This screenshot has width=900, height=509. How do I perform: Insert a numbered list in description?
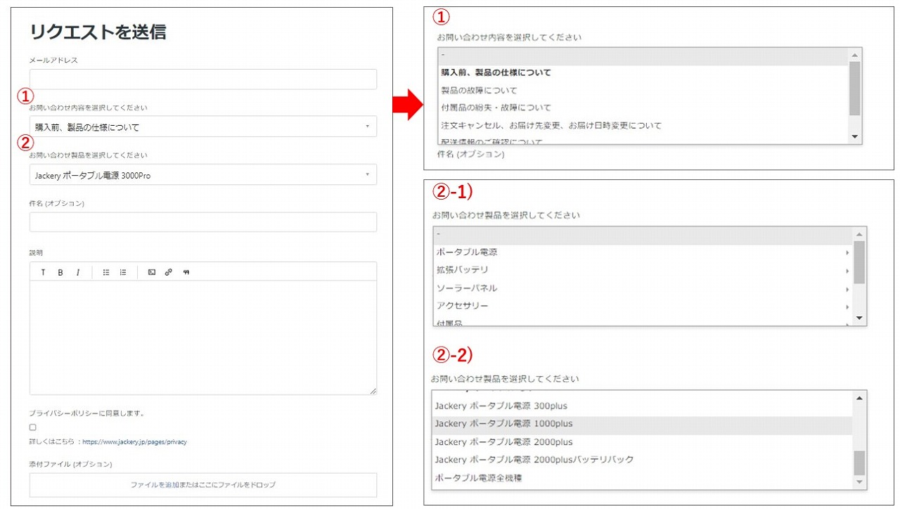[x=123, y=272]
